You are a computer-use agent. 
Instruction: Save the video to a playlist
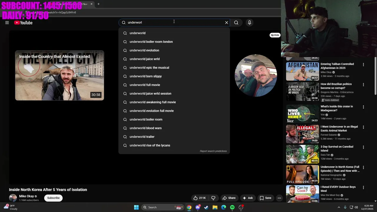click(265, 198)
